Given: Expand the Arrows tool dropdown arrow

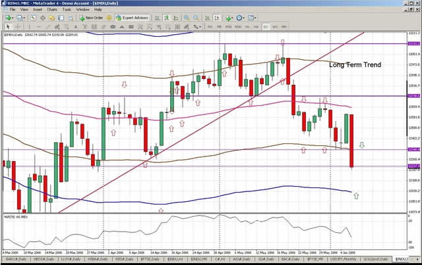Looking at the screenshot, I should [x=200, y=26].
